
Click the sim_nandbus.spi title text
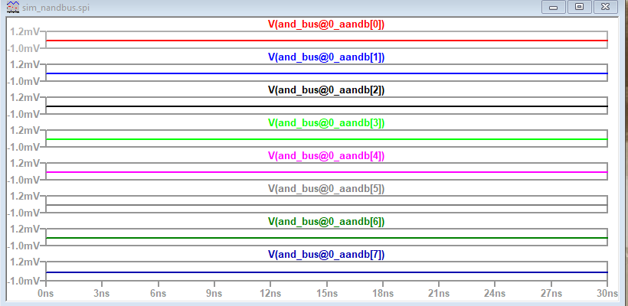point(55,7)
